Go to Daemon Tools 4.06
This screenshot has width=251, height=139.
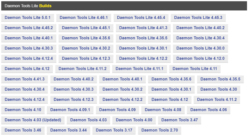pyautogui.click(x=209, y=110)
